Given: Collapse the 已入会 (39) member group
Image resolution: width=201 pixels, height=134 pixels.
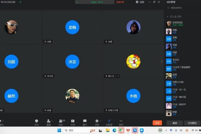Looking at the screenshot, I should point(168,17).
